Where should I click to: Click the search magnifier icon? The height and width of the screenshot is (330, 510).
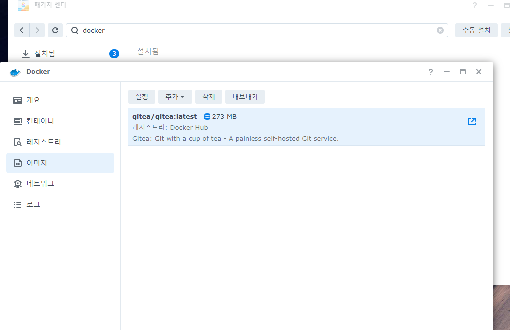75,30
